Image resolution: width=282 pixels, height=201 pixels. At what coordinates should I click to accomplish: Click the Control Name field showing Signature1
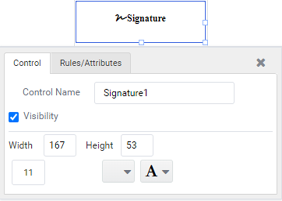pos(164,93)
